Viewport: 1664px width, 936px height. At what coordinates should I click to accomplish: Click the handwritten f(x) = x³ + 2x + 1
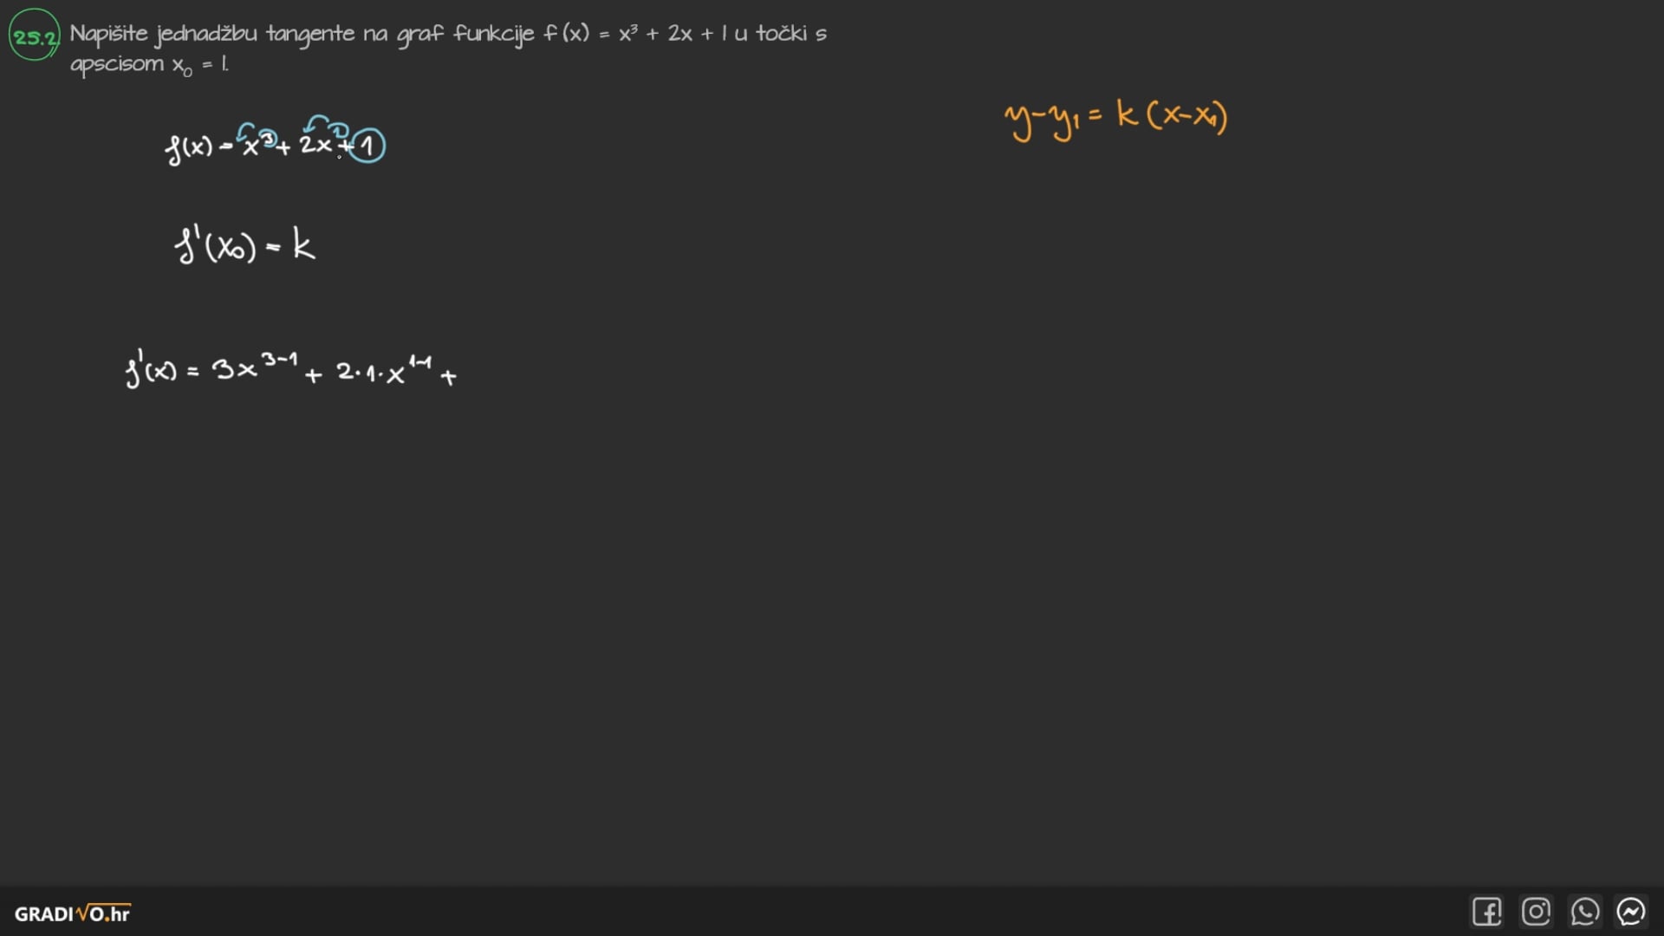274,144
